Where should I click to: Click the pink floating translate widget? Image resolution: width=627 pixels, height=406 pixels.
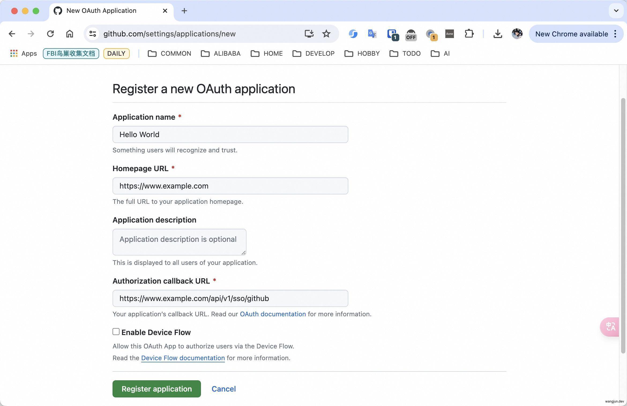[x=610, y=327]
